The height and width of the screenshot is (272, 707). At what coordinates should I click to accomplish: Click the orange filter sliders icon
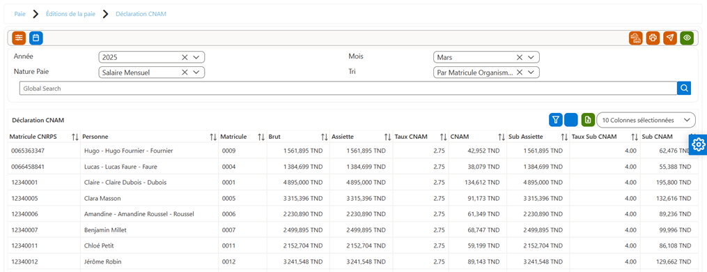tap(19, 38)
